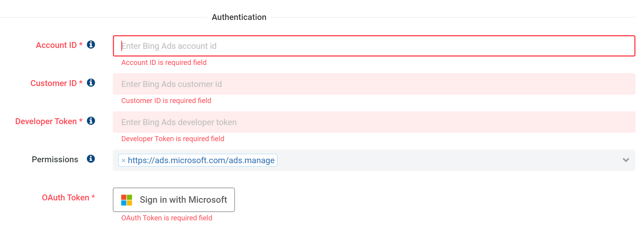This screenshot has width=637, height=226.
Task: Click the Microsoft logo on sign-in button
Action: pyautogui.click(x=127, y=200)
